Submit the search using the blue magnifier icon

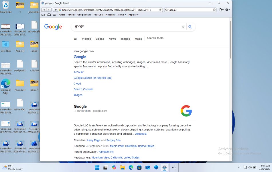(x=190, y=26)
